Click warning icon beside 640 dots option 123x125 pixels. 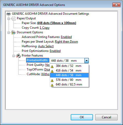tap(52, 85)
